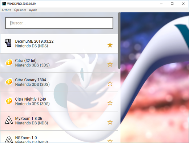Open the Archivo menu
Viewport: 189px width, 143px height.
[7, 10]
